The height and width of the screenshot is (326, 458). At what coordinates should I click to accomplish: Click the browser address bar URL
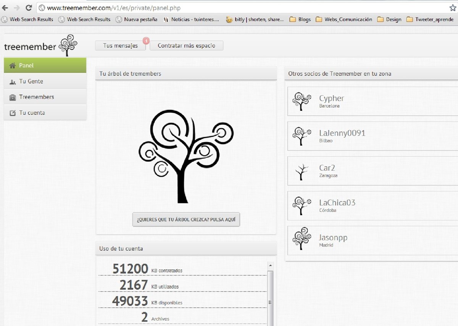click(x=114, y=8)
